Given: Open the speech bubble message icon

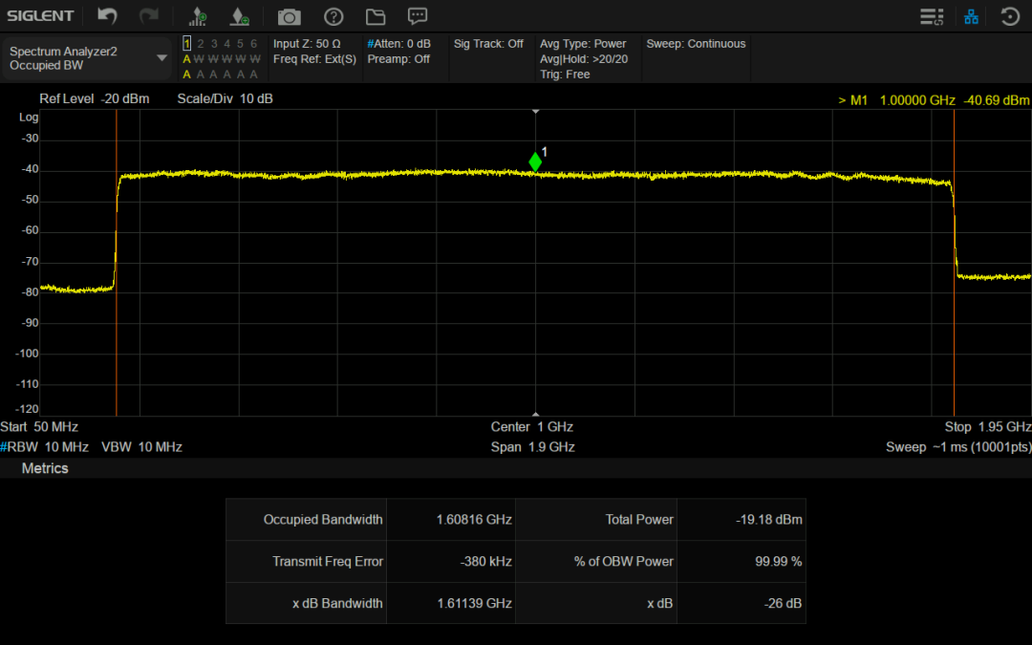Looking at the screenshot, I should (417, 16).
